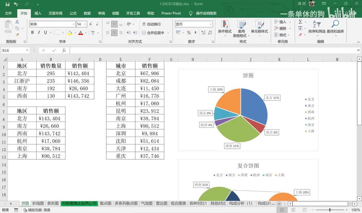Click 格式 cell format button
The image size is (362, 213).
(283, 35)
